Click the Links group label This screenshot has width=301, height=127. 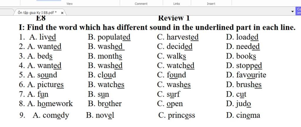click(x=177, y=4)
